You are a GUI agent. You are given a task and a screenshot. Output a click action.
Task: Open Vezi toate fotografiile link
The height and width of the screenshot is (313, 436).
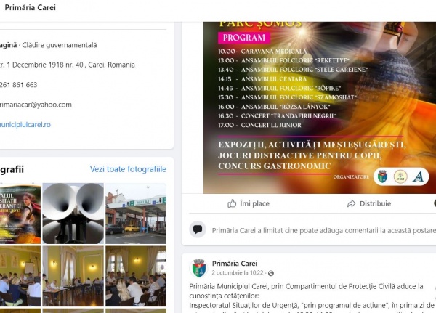[x=128, y=169]
